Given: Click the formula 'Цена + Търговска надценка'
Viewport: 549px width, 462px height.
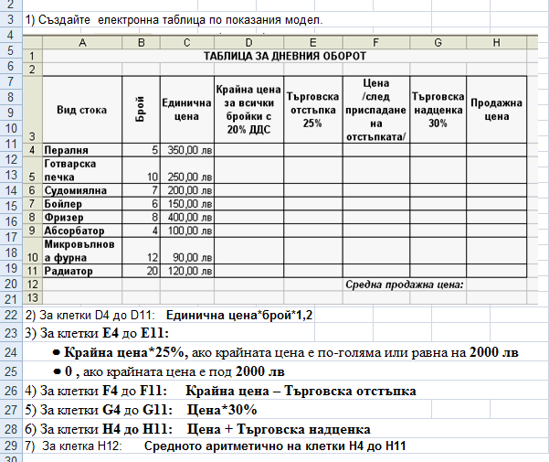Looking at the screenshot, I should click(279, 429).
